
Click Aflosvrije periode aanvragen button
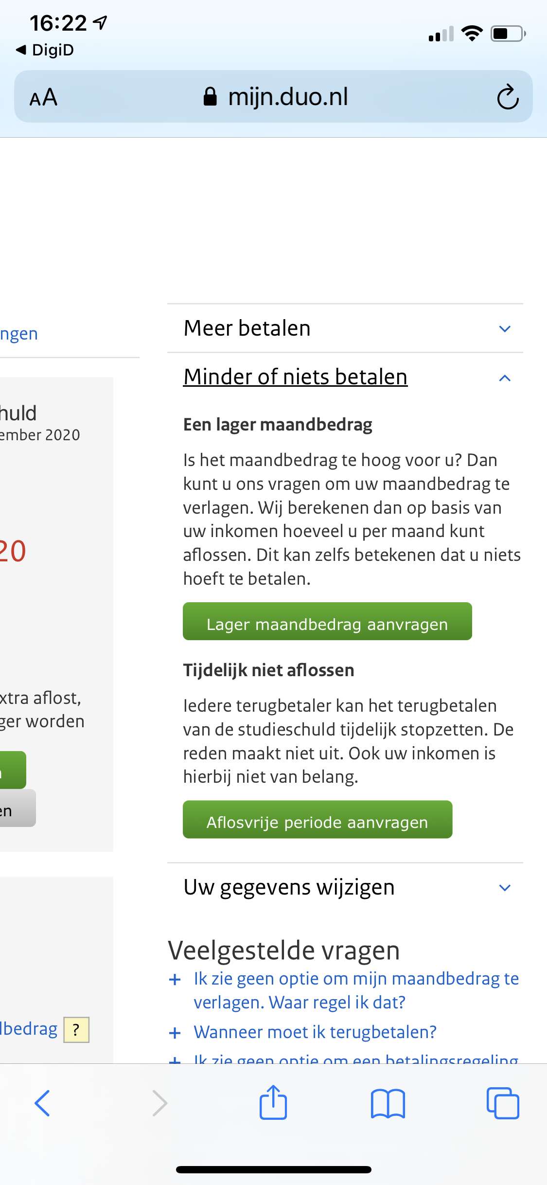tap(318, 819)
